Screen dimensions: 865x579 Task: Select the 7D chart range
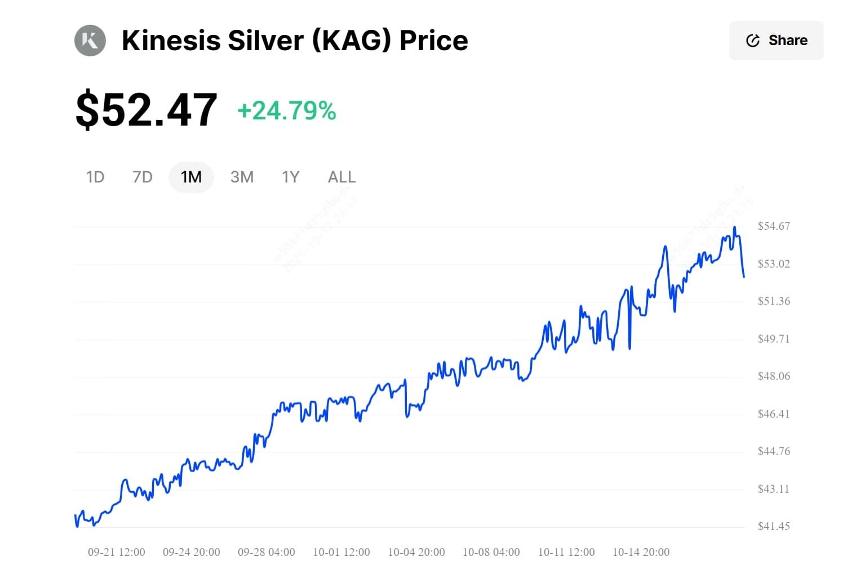(x=143, y=177)
